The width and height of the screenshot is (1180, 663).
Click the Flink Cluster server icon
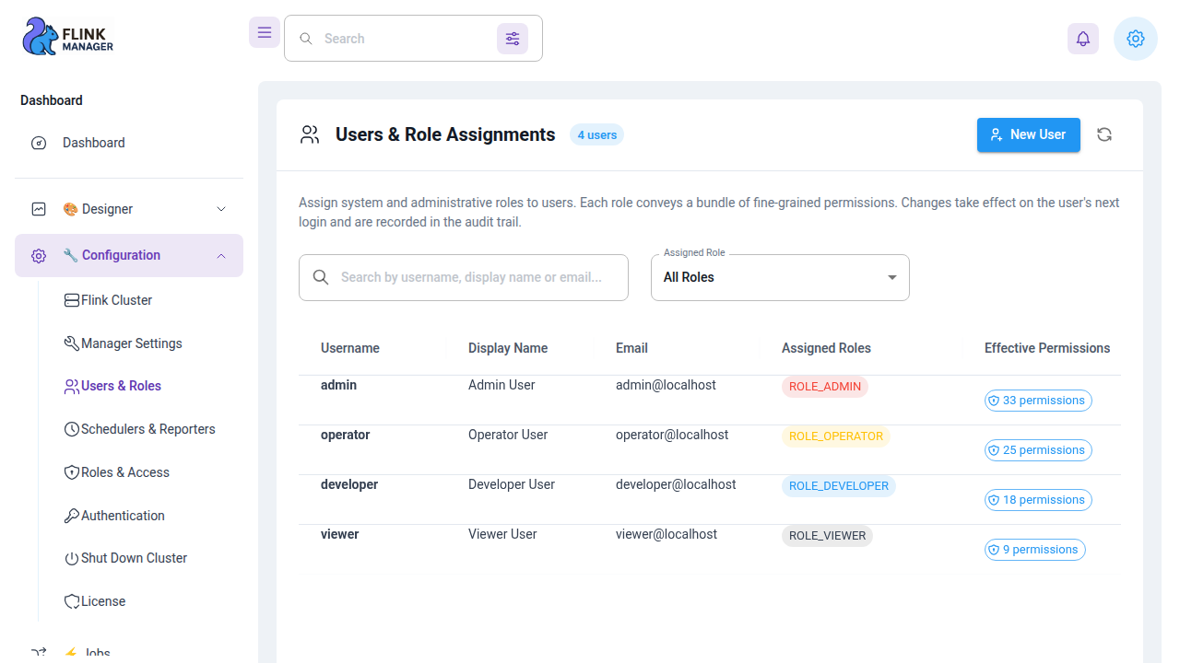(x=71, y=300)
